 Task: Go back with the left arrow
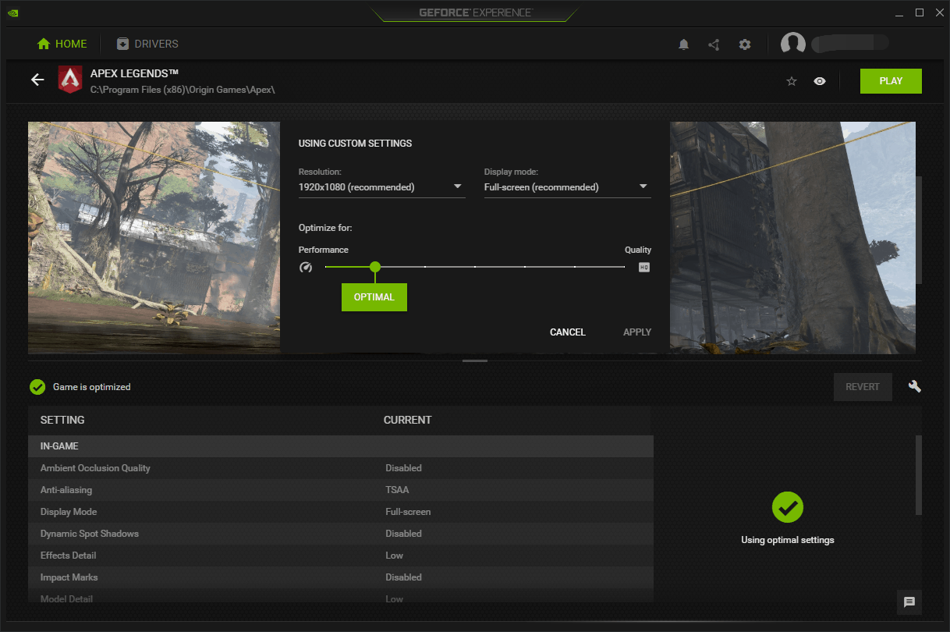pyautogui.click(x=37, y=80)
